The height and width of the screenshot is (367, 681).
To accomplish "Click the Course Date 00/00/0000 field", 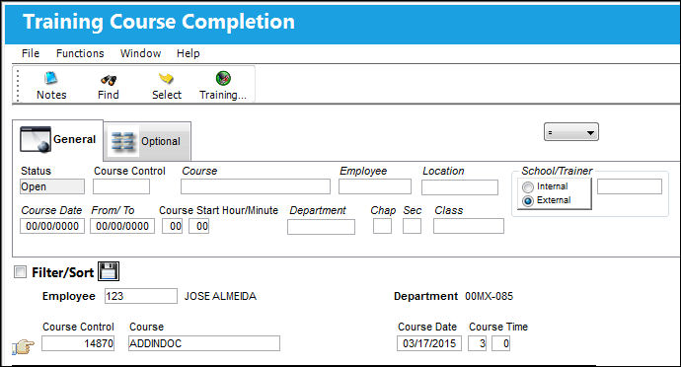I will 52,226.
